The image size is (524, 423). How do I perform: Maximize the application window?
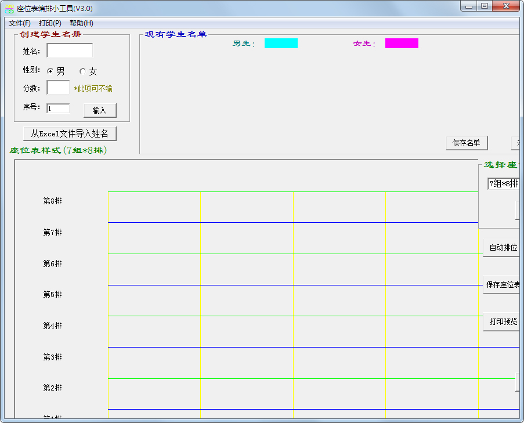(484, 6)
